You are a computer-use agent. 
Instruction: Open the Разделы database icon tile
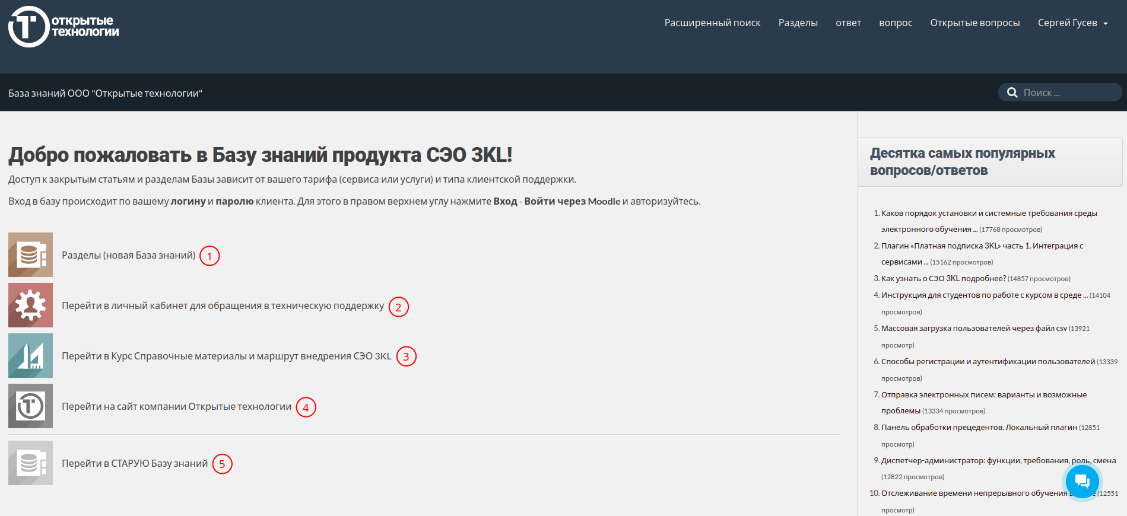tap(30, 255)
